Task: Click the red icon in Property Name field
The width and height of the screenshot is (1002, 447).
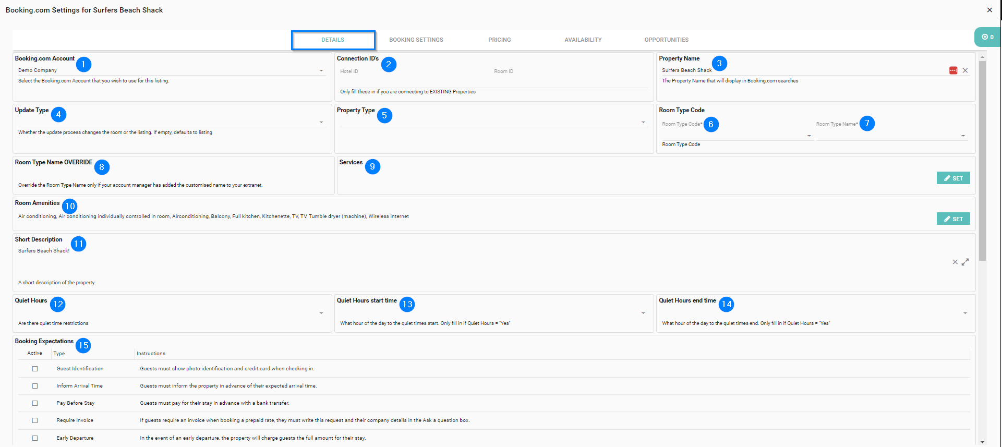Action: (953, 70)
